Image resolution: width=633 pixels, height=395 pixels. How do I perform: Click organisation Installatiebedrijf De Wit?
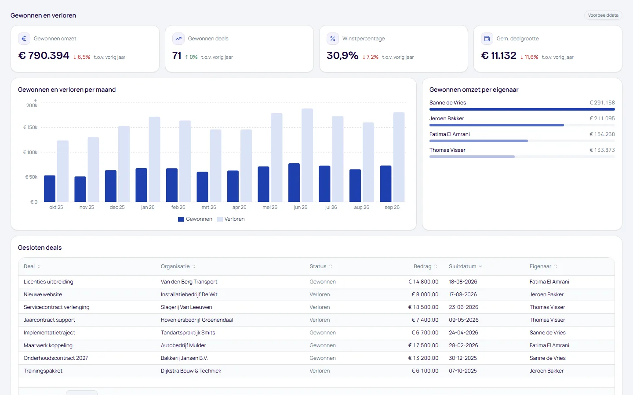coord(189,294)
